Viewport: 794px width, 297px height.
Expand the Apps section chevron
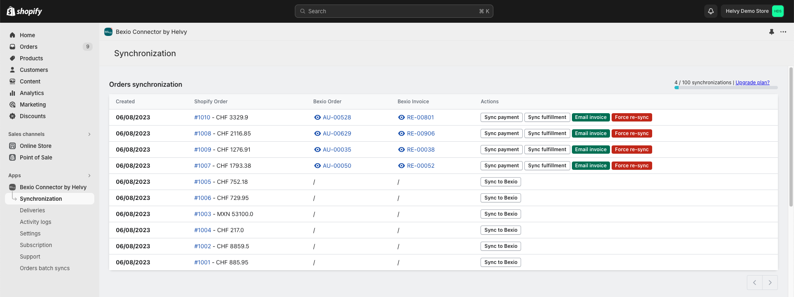click(x=89, y=176)
